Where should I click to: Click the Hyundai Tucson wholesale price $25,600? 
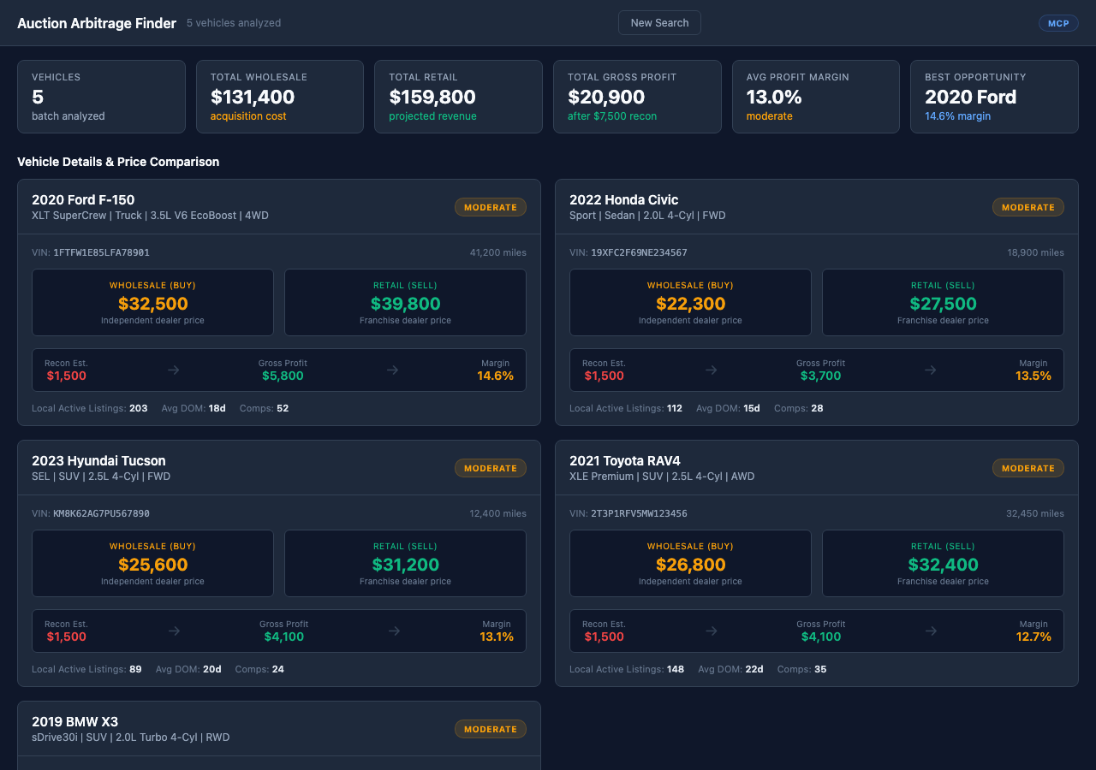coord(153,565)
